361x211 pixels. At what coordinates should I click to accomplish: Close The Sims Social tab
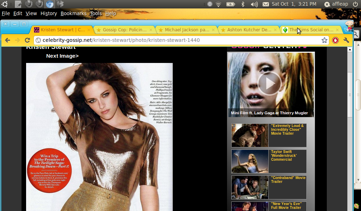pos(337,30)
